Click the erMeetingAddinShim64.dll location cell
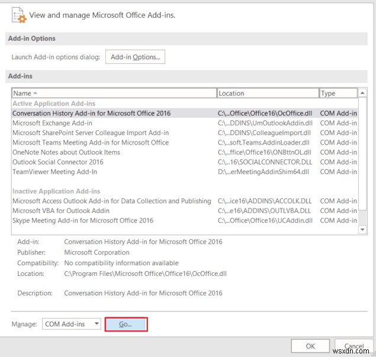 click(x=263, y=172)
